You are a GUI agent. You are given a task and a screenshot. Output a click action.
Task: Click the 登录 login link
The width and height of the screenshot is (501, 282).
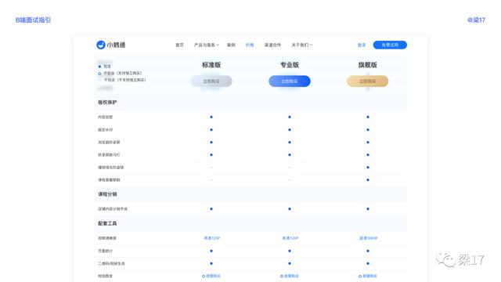point(362,45)
